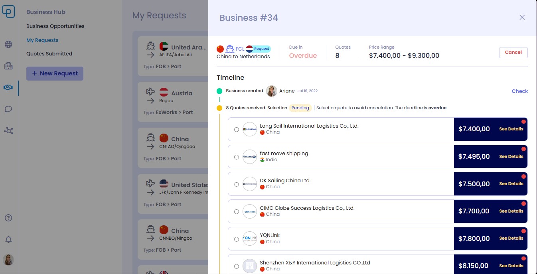
Task: Open the companies building icon in sidebar
Action: point(8,66)
